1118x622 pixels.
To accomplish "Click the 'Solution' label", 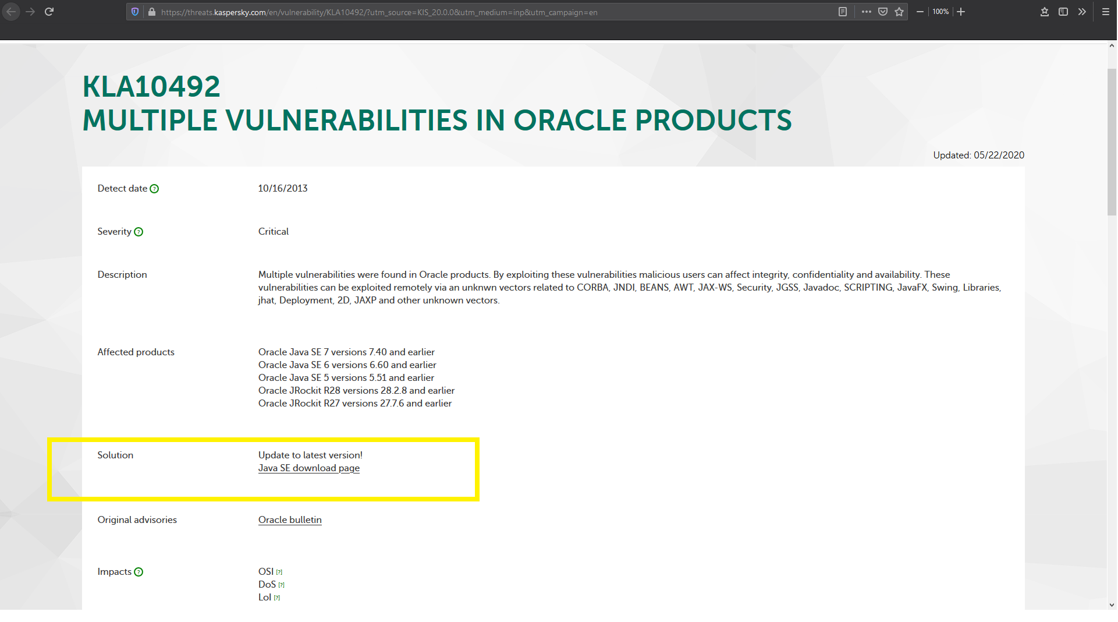I will (115, 455).
